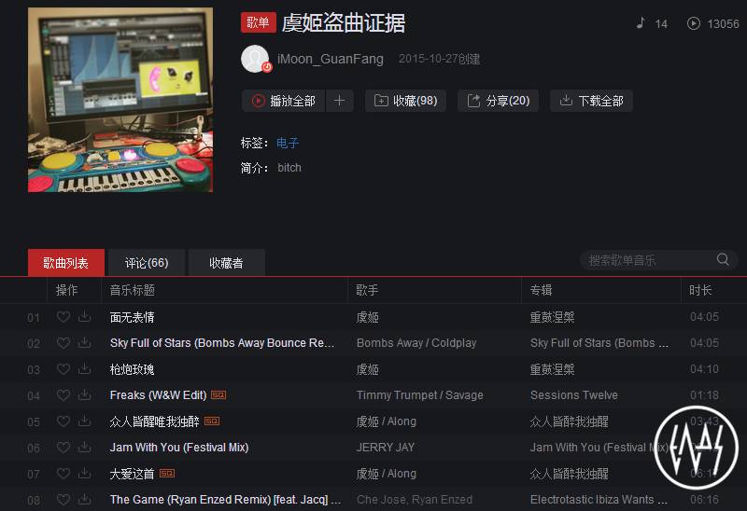Click download icon for Jam With You
The image size is (747, 511).
[x=84, y=448]
